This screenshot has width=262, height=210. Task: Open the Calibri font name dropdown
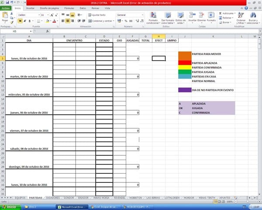[39, 15]
